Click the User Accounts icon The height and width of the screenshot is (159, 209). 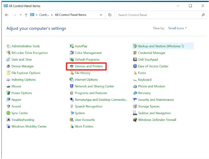point(72,120)
